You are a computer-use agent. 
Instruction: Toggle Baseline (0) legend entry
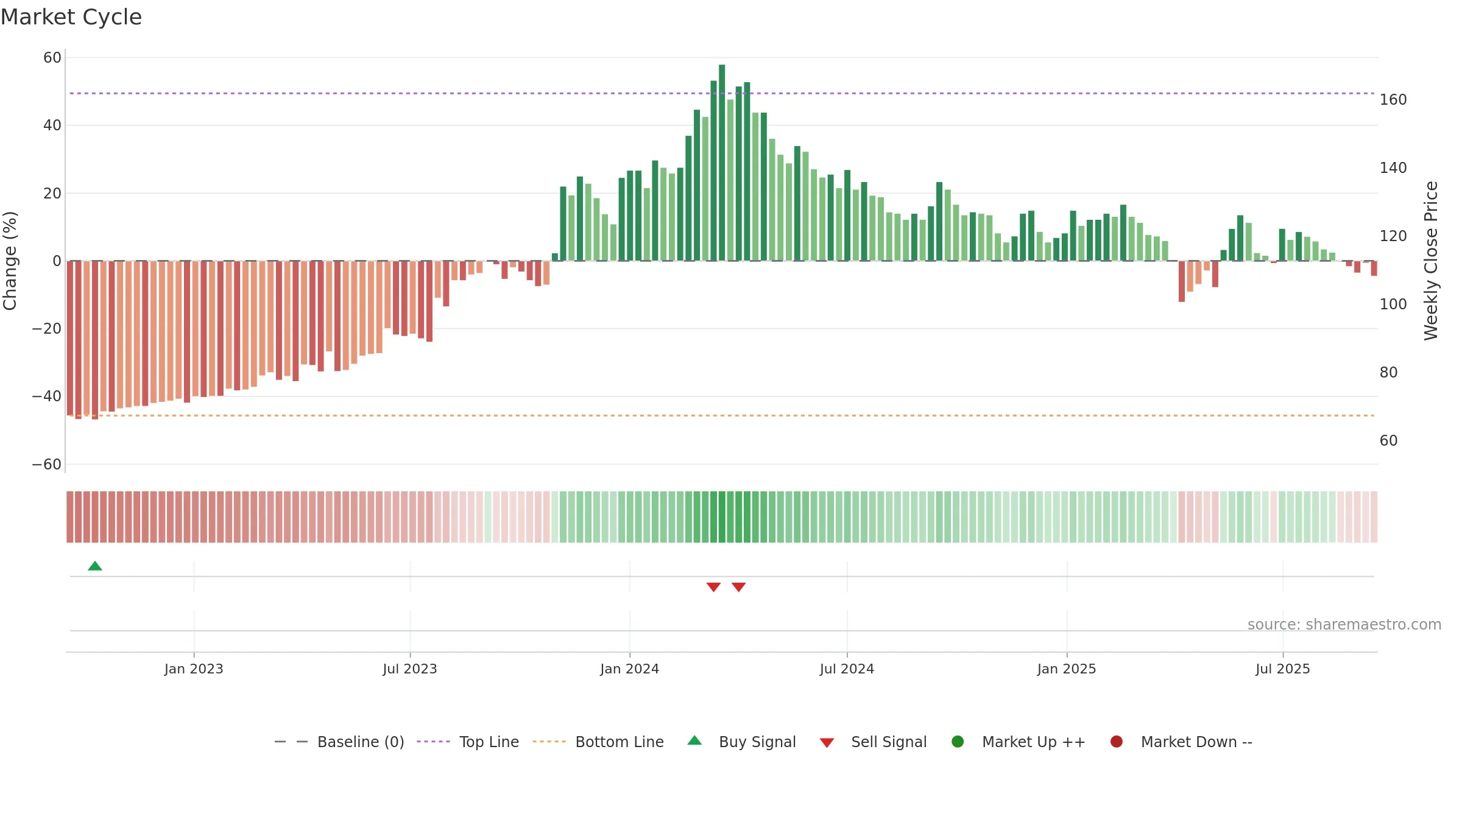click(x=339, y=742)
